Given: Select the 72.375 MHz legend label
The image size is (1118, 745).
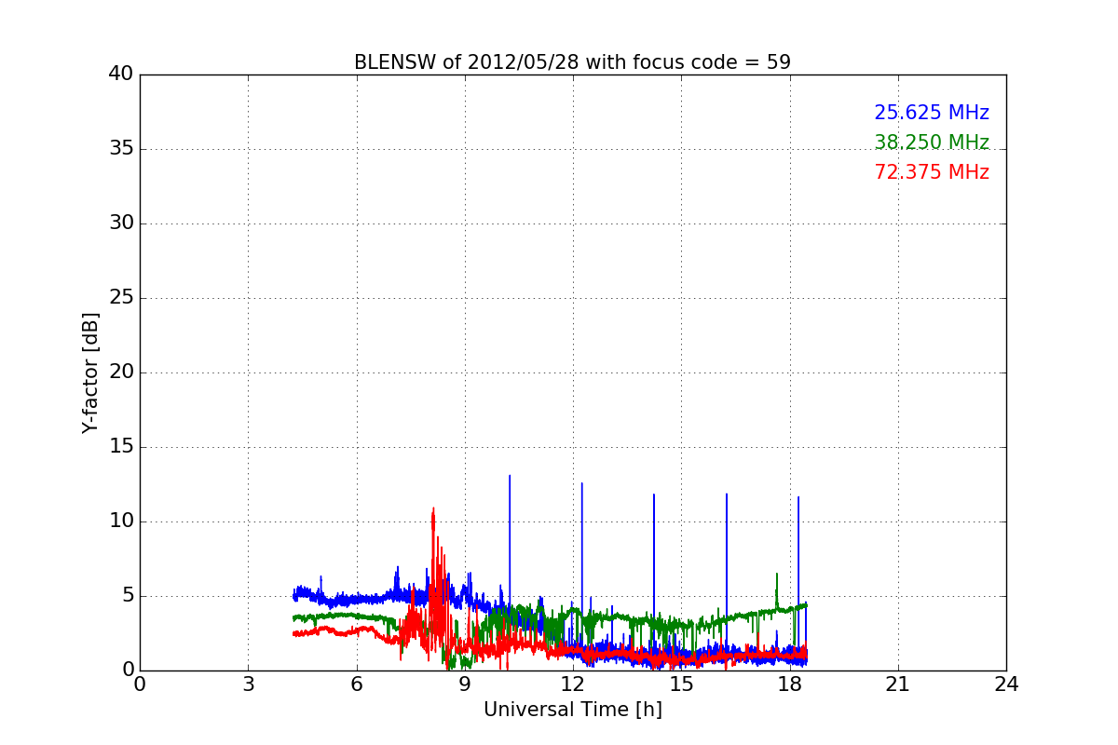Looking at the screenshot, I should [932, 172].
